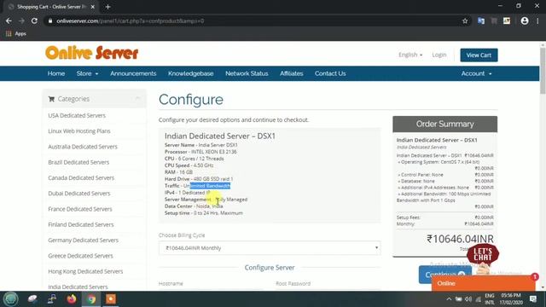Select Australia Dedicated Servers category
This screenshot has height=307, width=546.
pyautogui.click(x=83, y=147)
